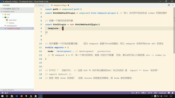Viewport: 175px width, 98px height.
Task: Click the dist folder icon
Action: click(x=5, y=14)
